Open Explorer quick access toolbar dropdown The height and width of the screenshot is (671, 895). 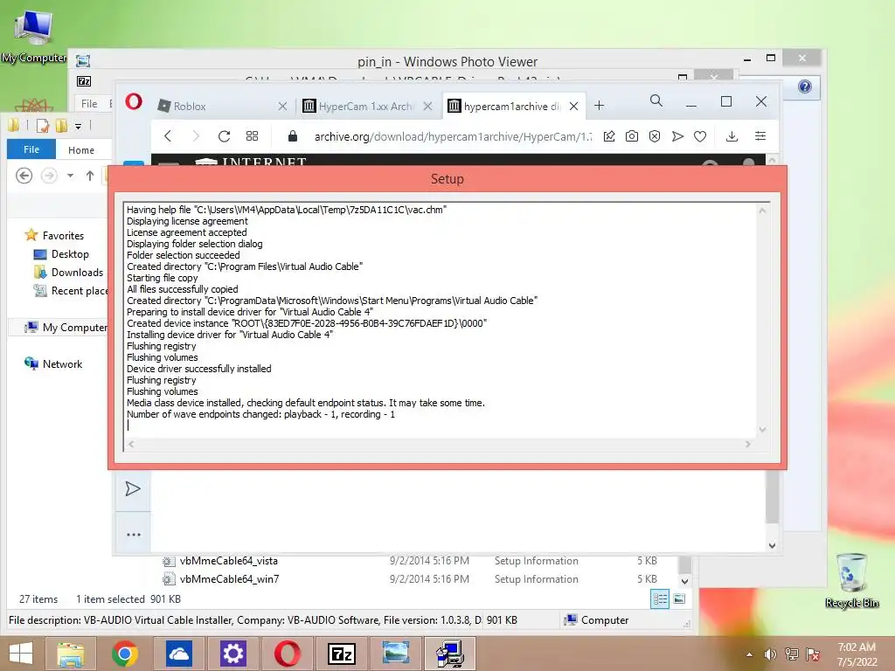point(78,126)
